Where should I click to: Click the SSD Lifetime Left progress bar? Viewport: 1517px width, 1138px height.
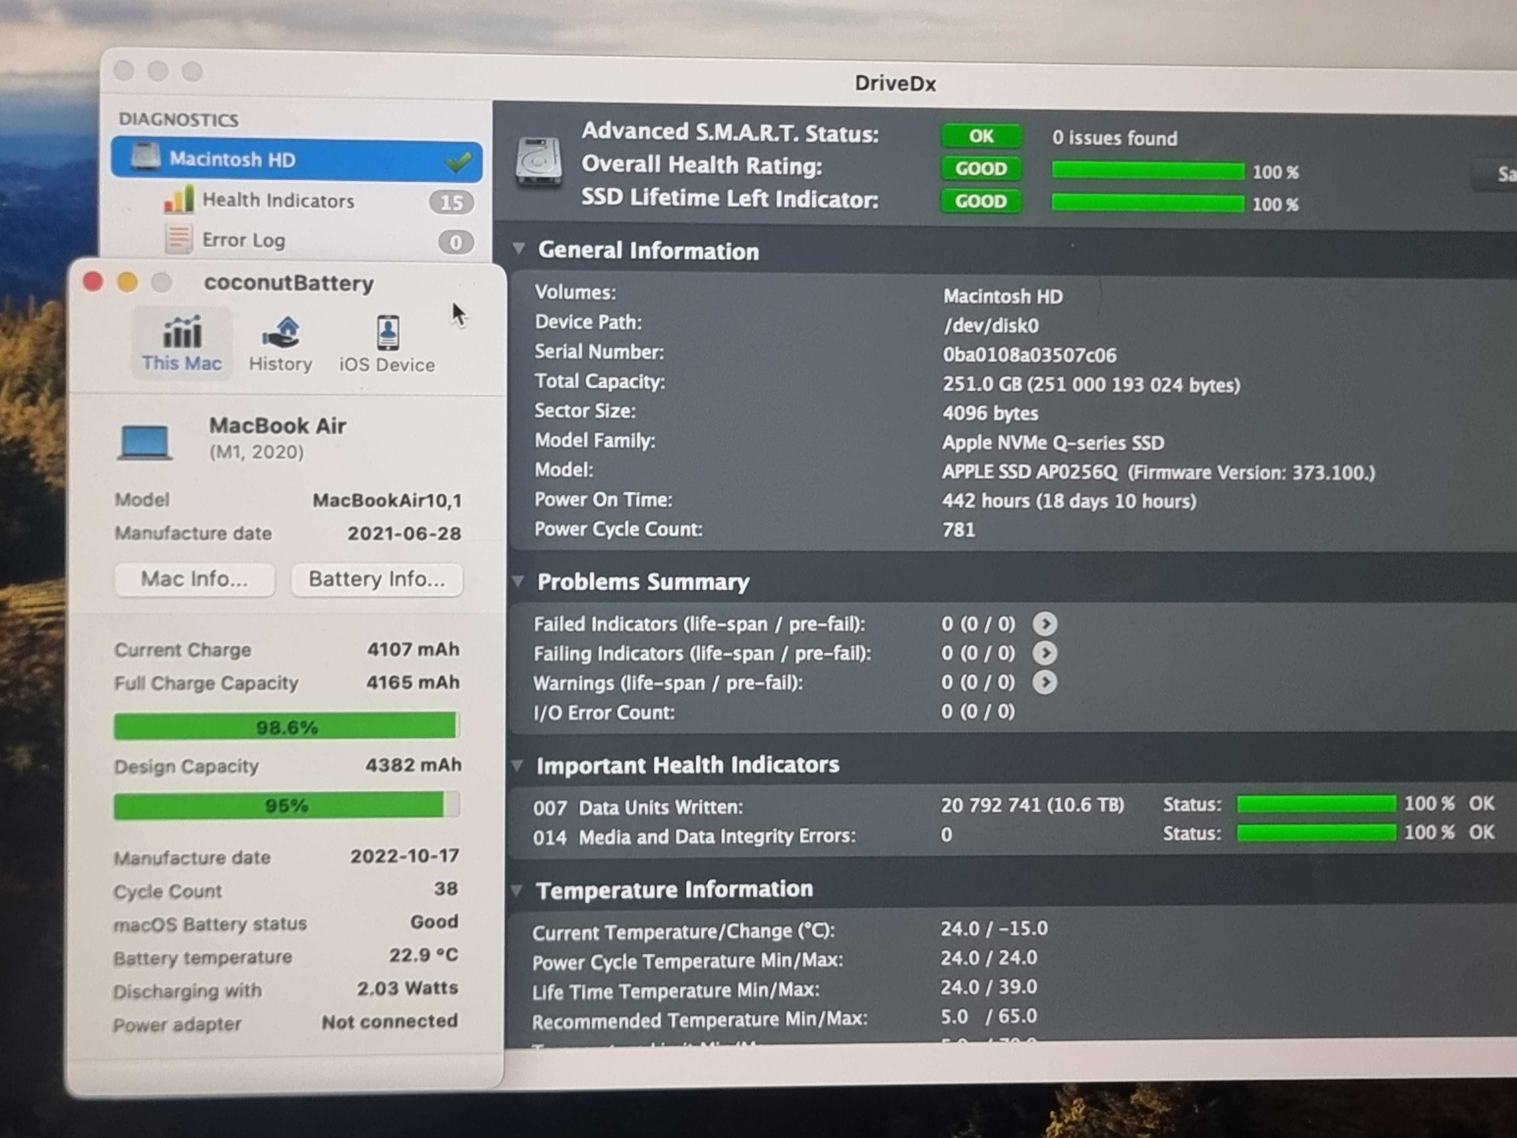1148,203
